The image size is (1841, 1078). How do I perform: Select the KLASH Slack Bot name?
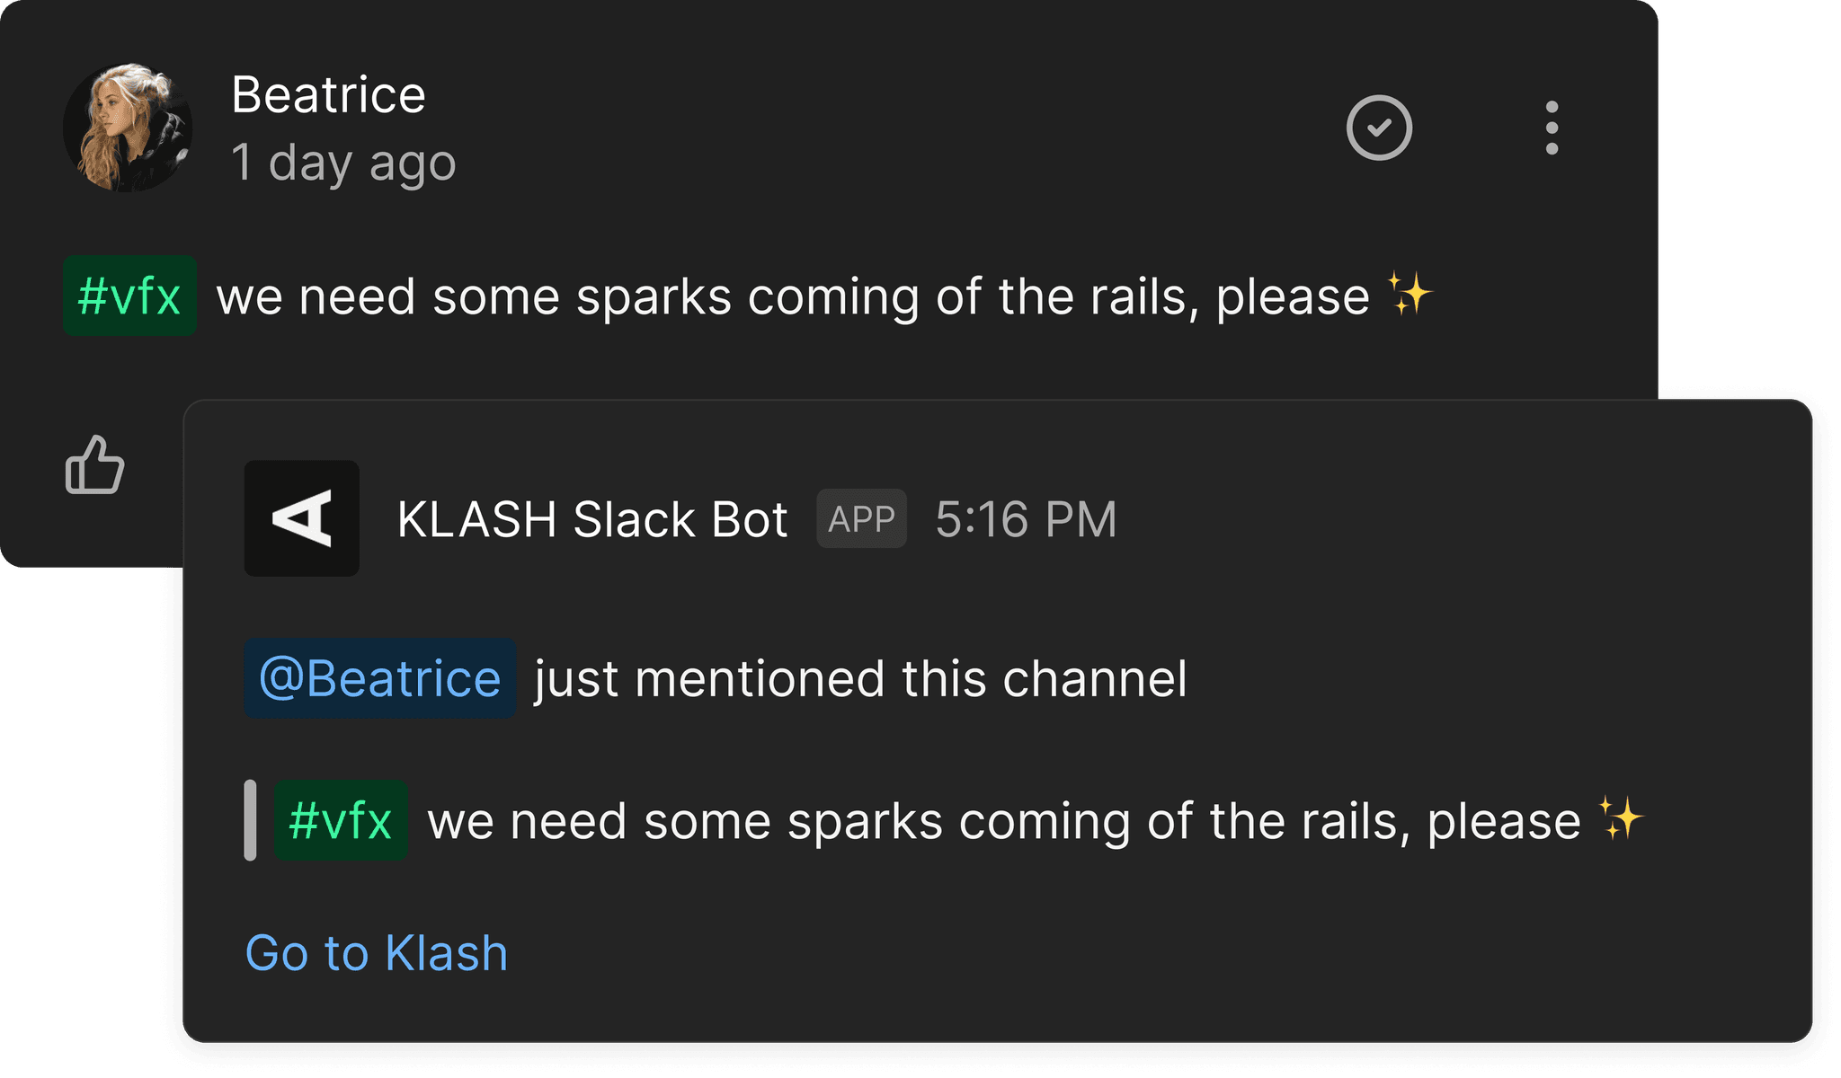pos(591,518)
